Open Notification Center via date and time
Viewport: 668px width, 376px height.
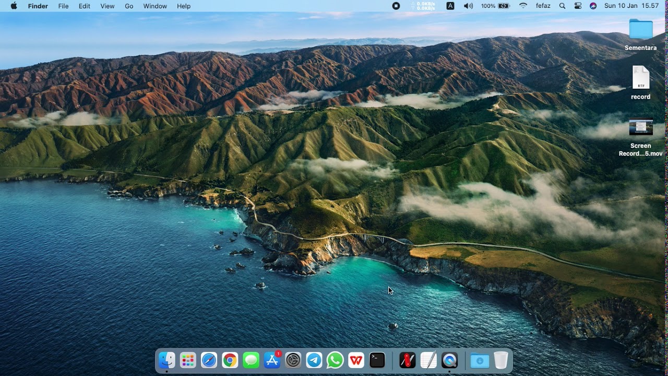pos(631,6)
